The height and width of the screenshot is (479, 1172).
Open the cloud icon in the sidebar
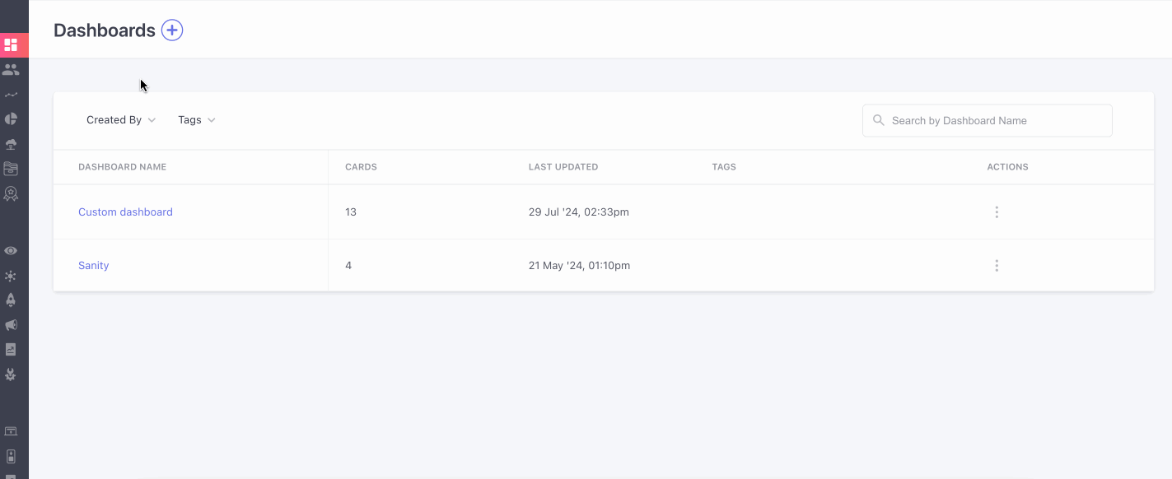click(11, 145)
